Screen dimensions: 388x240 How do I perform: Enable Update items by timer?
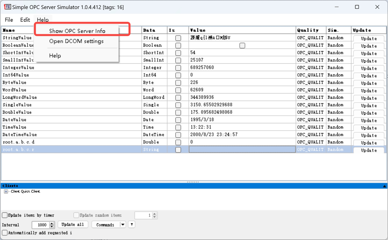coord(5,215)
